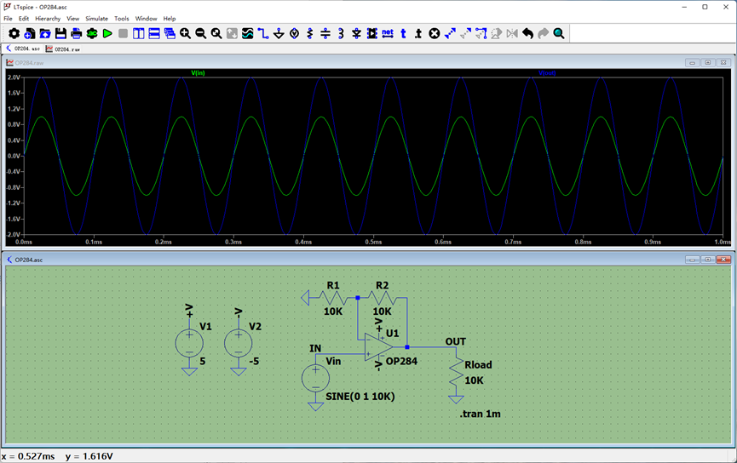Switch to the OP284.raw tab
Viewport: 737px width, 463px height.
point(63,49)
